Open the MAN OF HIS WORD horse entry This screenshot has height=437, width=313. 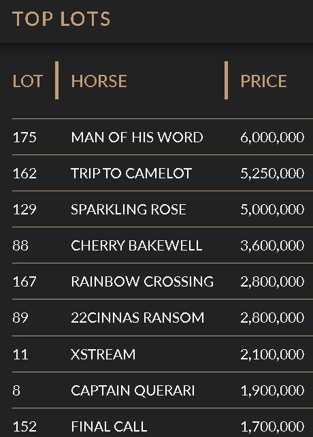(x=137, y=137)
